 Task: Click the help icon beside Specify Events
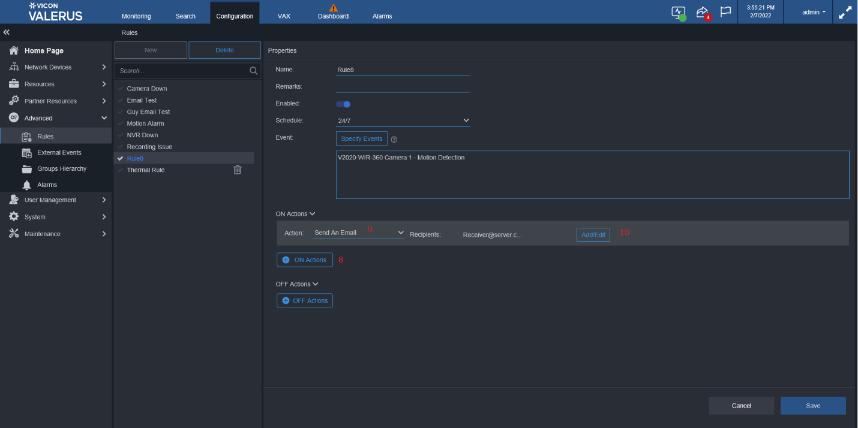(x=394, y=139)
